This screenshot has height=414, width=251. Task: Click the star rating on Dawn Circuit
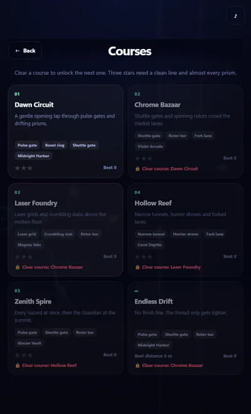pos(24,168)
